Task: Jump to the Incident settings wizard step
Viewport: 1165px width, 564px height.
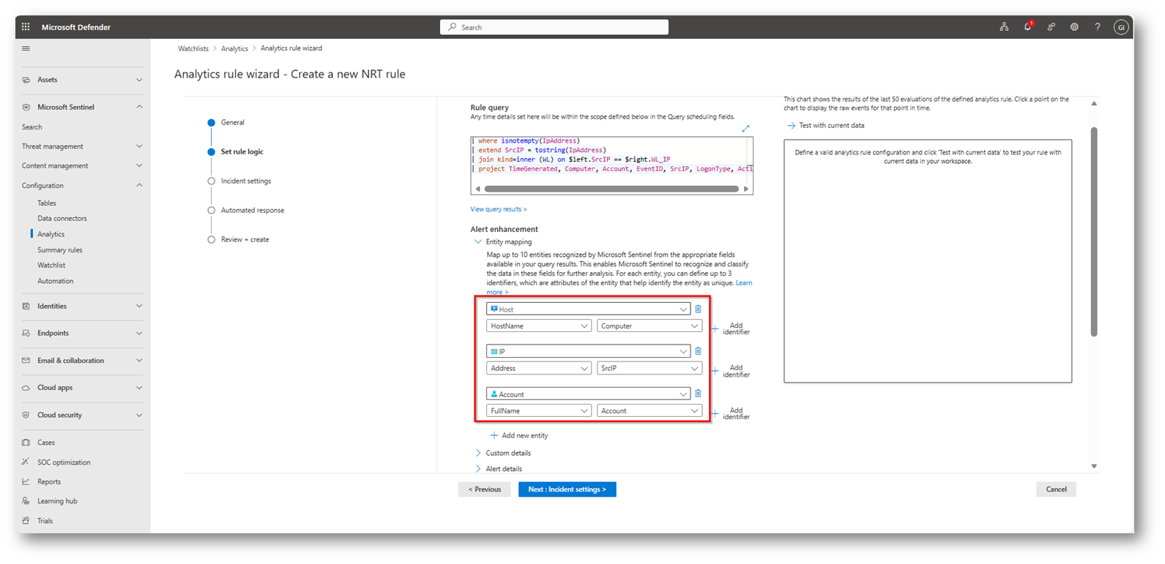Action: tap(245, 181)
